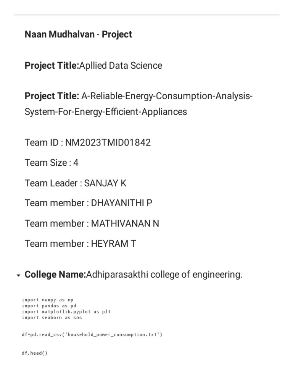Click team member MATHIVANAN N line
Image resolution: width=293 pixels, height=391 pixels.
92,223
